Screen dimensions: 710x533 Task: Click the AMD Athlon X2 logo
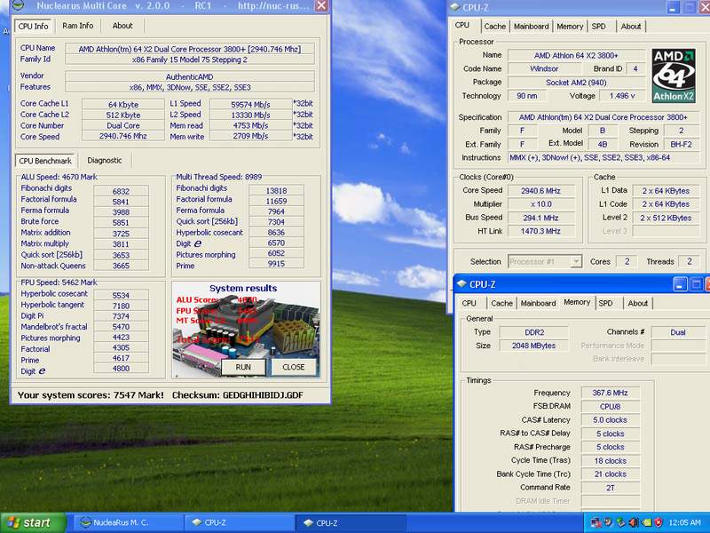[x=674, y=76]
